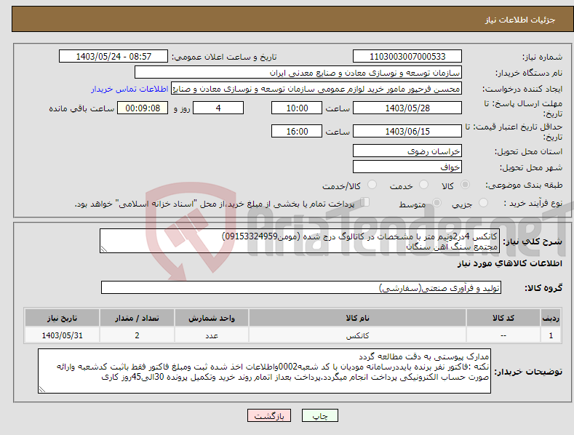Click the اطلاعات کالاهای مورد نیاز section heading

click(x=509, y=263)
